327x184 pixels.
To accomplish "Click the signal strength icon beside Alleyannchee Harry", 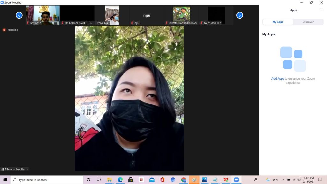I will pos(2,169).
